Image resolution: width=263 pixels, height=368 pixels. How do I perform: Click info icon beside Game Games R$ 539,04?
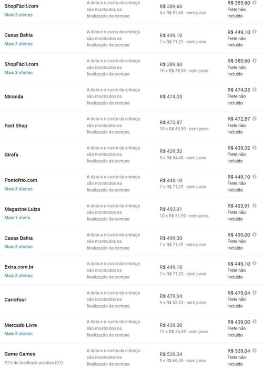point(255,351)
